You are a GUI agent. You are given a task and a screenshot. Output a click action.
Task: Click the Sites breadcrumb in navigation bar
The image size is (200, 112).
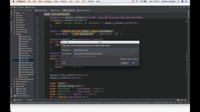[x=14, y=7]
